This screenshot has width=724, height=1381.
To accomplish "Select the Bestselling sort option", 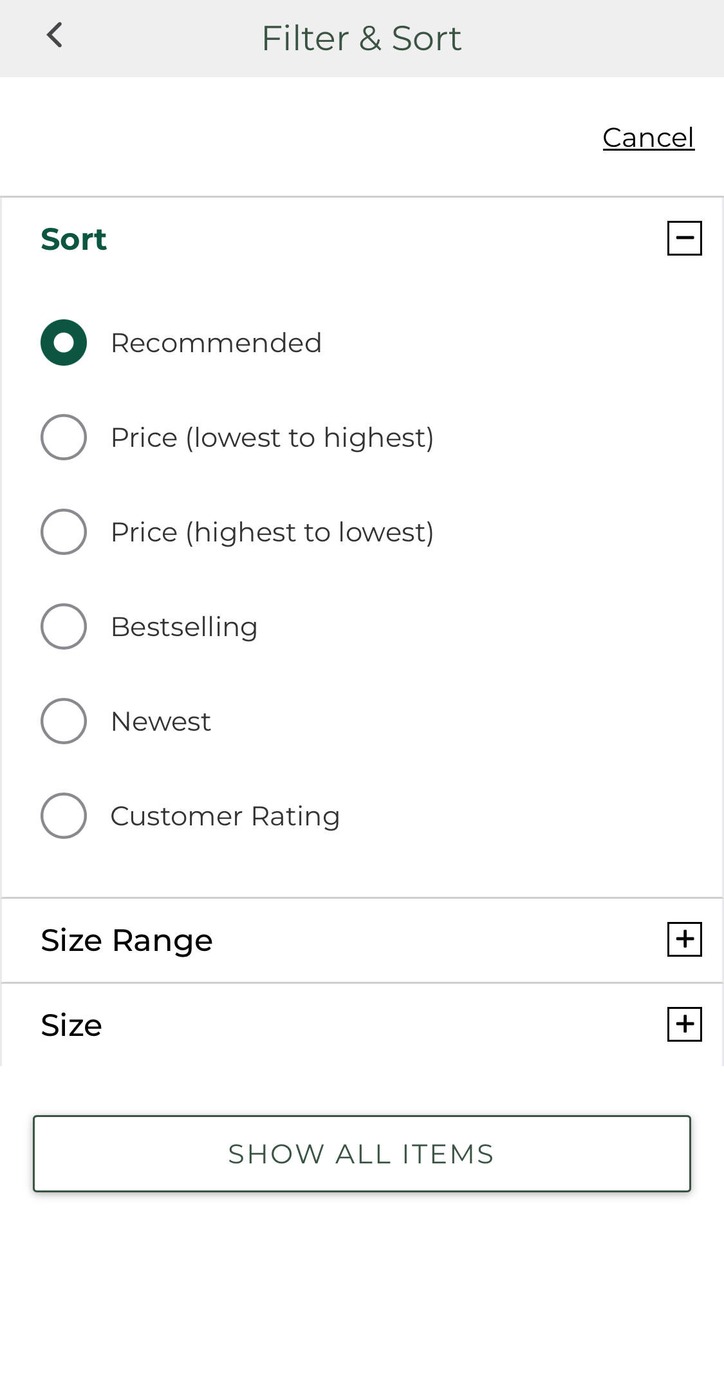I will point(63,626).
